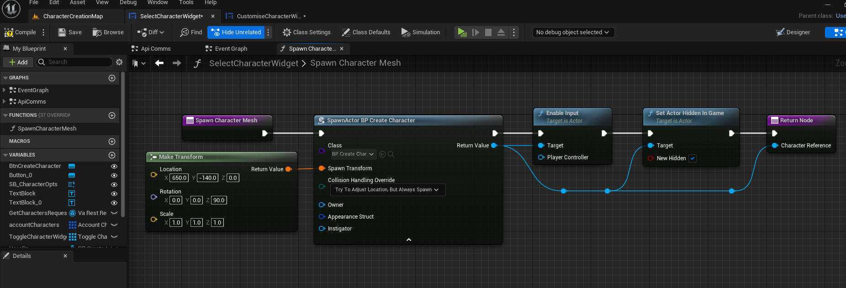846x288 pixels.
Task: Click the Browse button
Action: [108, 32]
